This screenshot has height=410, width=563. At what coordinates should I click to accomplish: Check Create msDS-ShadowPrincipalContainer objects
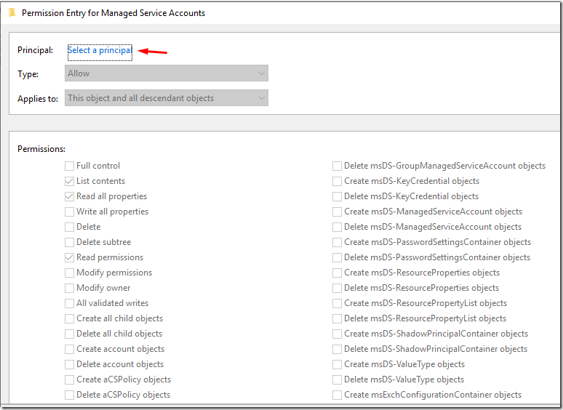[x=337, y=334]
